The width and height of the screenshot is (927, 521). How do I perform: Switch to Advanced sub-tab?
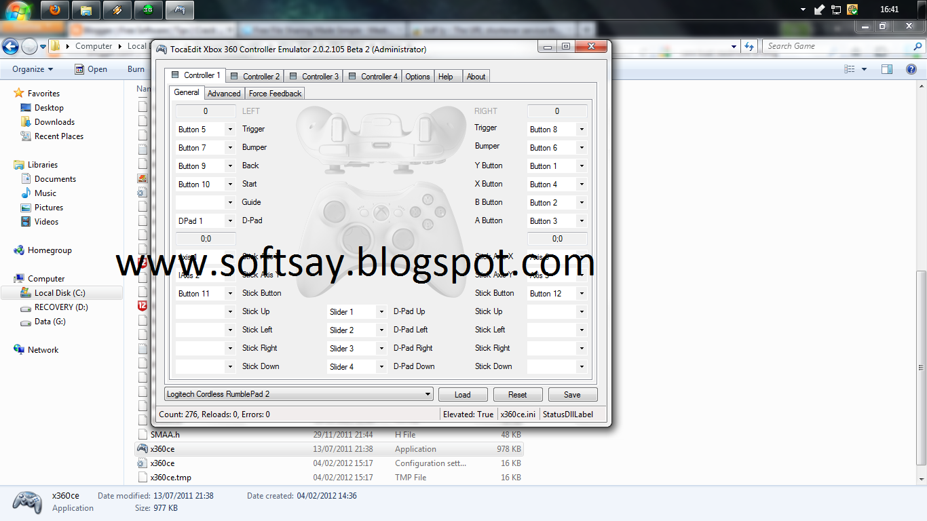pyautogui.click(x=224, y=94)
